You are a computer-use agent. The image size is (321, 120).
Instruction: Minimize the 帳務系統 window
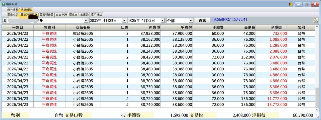tap(298, 4)
